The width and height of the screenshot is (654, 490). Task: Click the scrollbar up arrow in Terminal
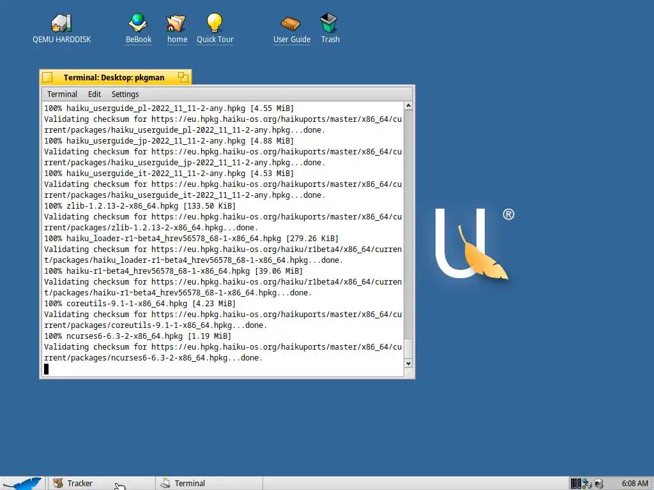tap(408, 106)
